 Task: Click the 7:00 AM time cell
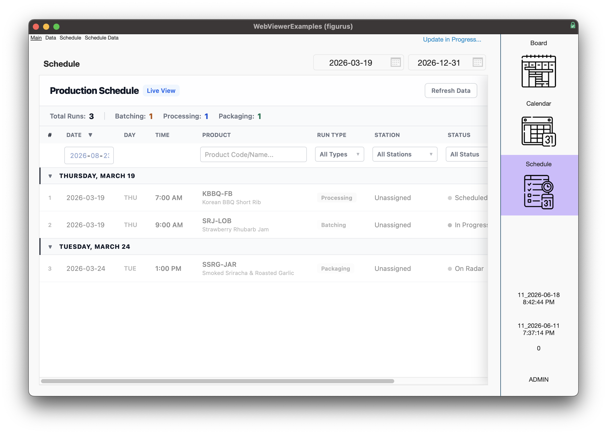click(169, 198)
